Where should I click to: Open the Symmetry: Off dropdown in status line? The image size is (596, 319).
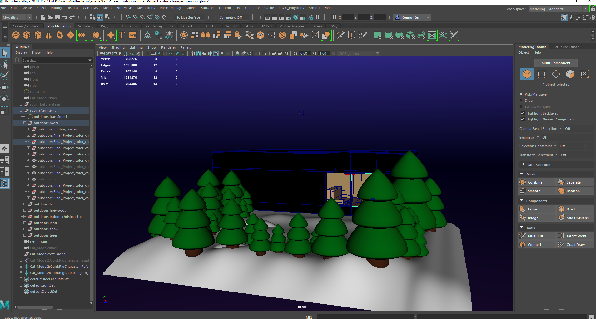[x=234, y=17]
